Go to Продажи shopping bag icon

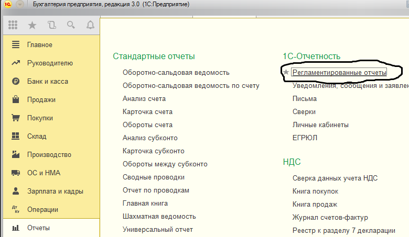pyautogui.click(x=16, y=99)
